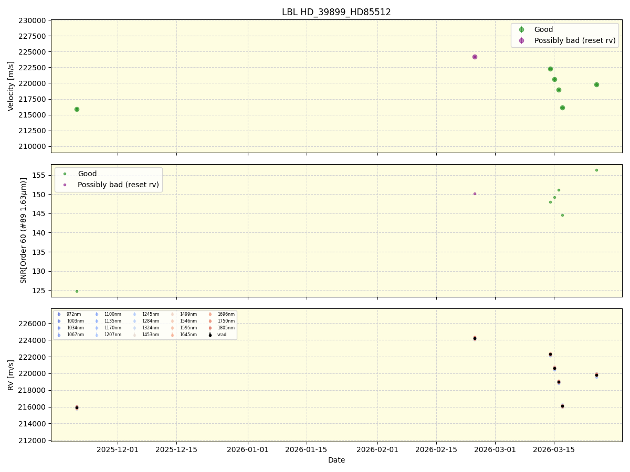Click the 1499nm legend marker
Image resolution: width=630 pixels, height=472 pixels.
tap(172, 314)
